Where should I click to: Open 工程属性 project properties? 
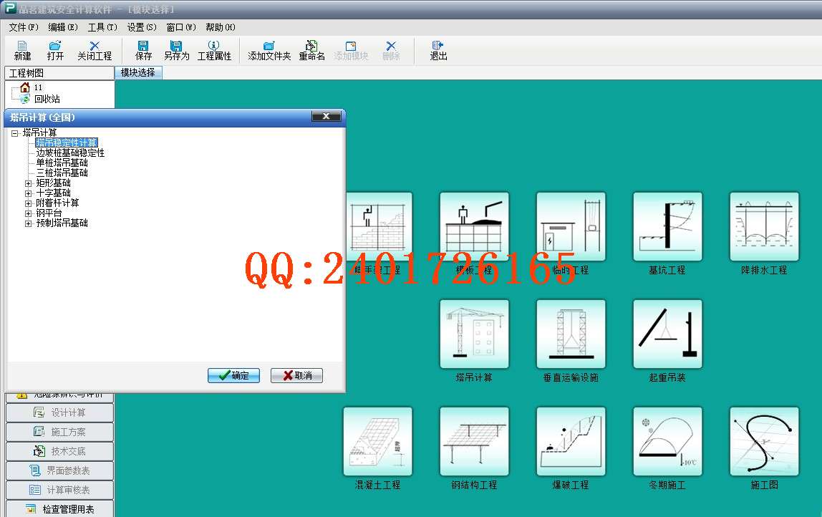click(x=214, y=50)
